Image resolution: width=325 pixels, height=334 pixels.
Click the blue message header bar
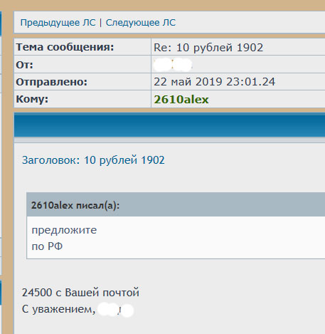[x=169, y=125]
